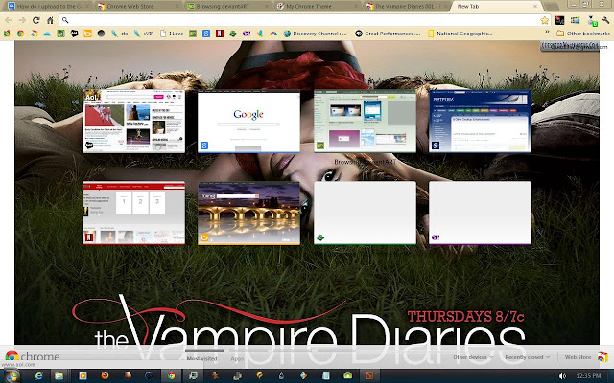Click the red Netflix bookmark icon
The image size is (614, 383).
click(x=220, y=34)
